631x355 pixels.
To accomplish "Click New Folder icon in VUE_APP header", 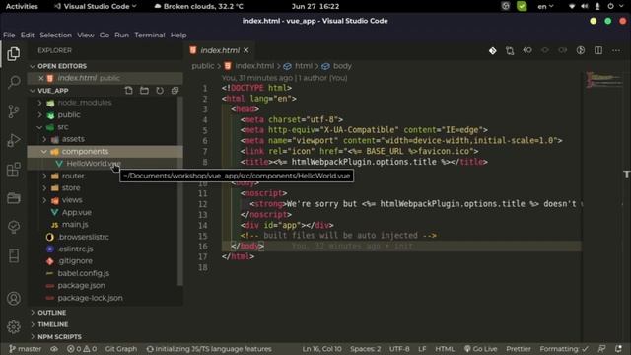I will [144, 90].
